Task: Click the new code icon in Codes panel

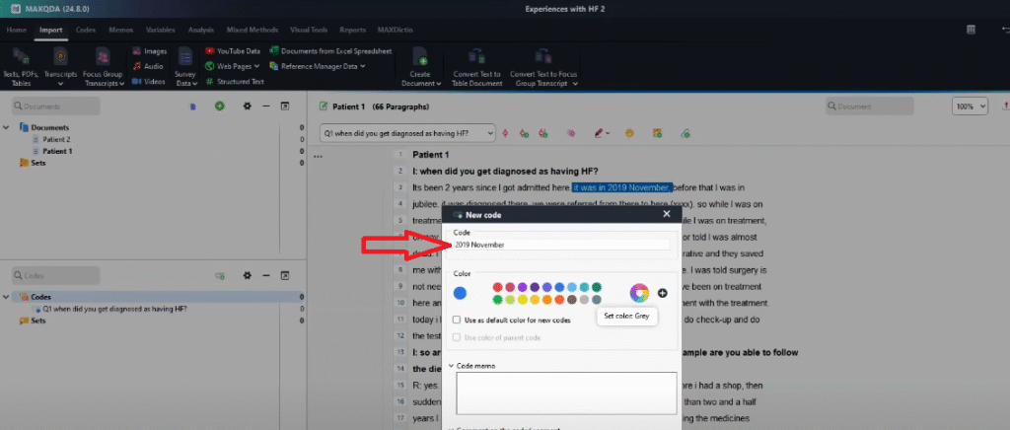Action: [220, 275]
